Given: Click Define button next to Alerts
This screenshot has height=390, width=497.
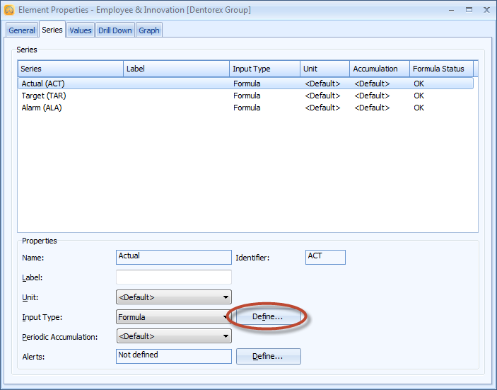Looking at the screenshot, I should tap(268, 356).
